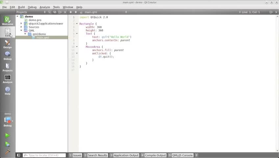279x158 pixels.
Task: Fold the MouseArea code block
Action: pos(77,47)
